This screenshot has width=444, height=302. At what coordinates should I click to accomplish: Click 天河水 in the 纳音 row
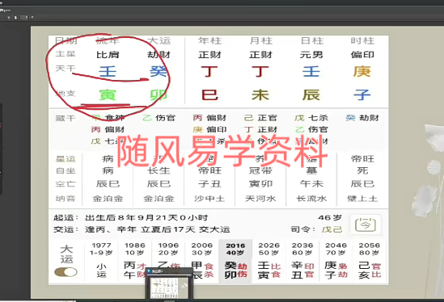[260, 199]
